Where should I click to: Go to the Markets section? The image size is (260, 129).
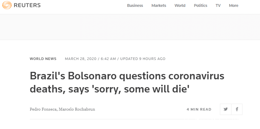159,6
